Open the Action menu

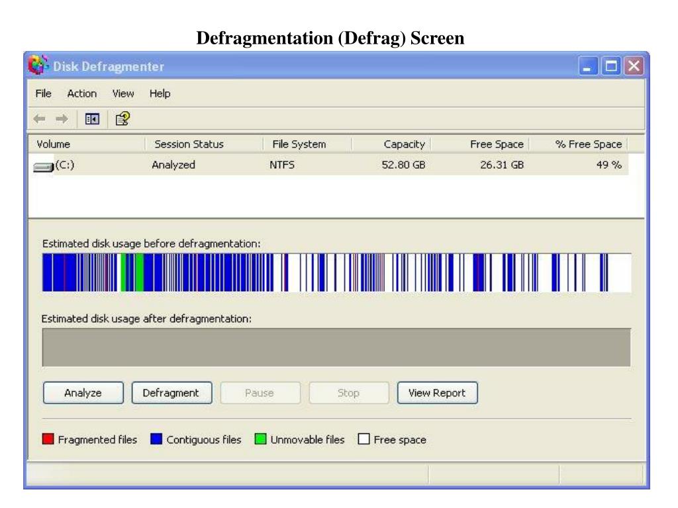click(x=81, y=94)
